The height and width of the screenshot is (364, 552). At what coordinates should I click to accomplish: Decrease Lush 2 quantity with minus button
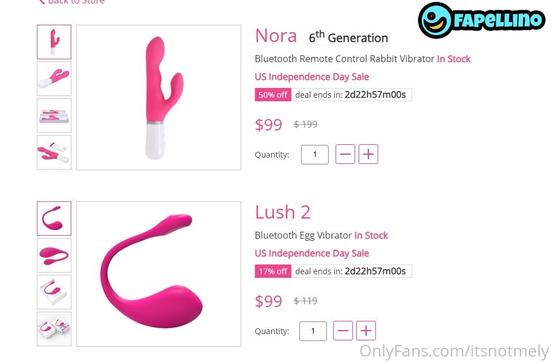point(343,331)
